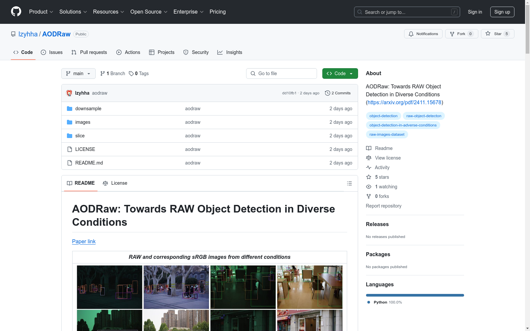
Task: Click the Releases heading
Action: click(x=377, y=224)
